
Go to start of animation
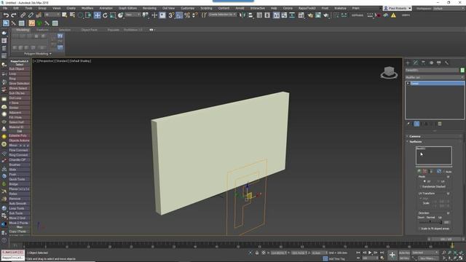click(358, 253)
